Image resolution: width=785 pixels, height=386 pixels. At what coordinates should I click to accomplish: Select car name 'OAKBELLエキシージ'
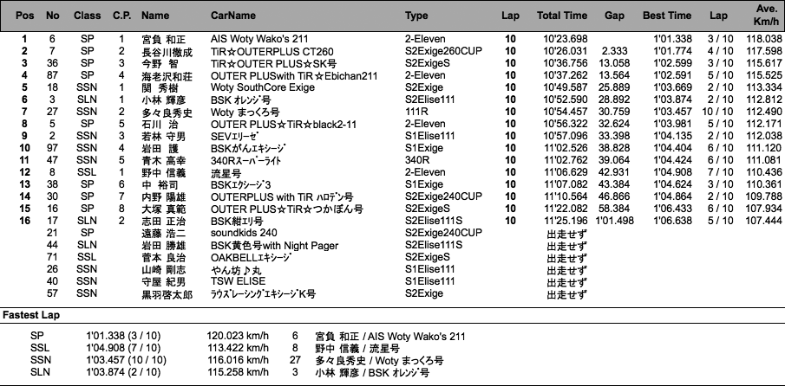251,258
